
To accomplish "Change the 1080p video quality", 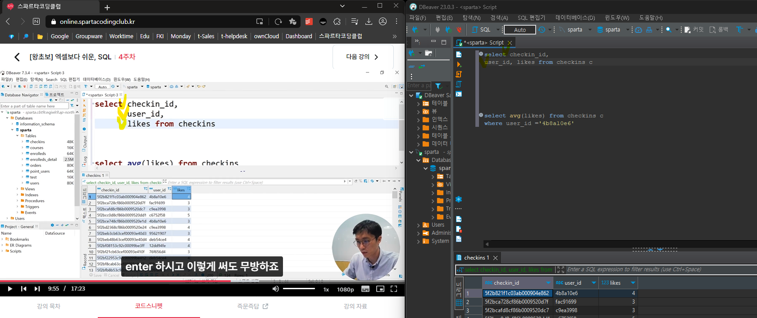I will 345,289.
